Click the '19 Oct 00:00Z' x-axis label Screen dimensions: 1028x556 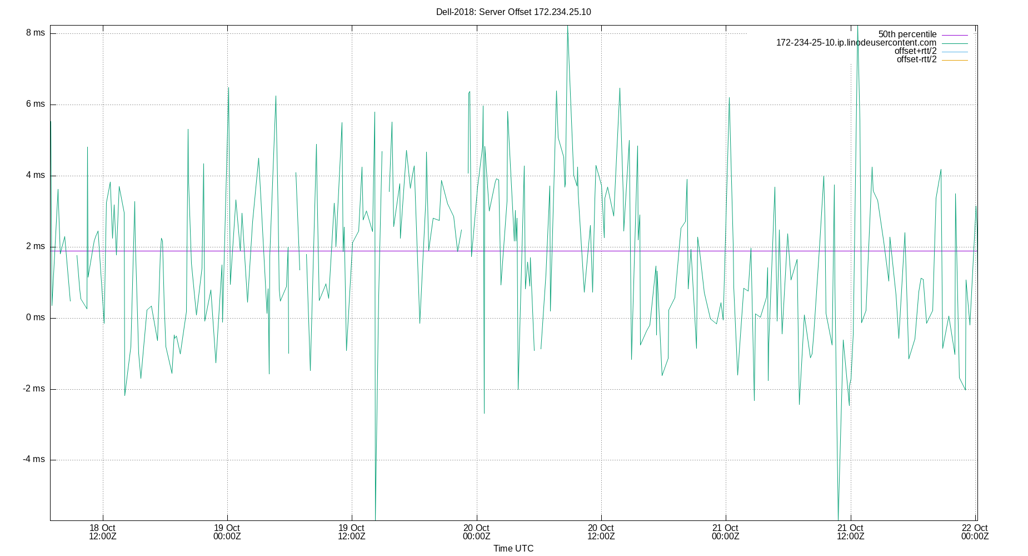pyautogui.click(x=227, y=532)
